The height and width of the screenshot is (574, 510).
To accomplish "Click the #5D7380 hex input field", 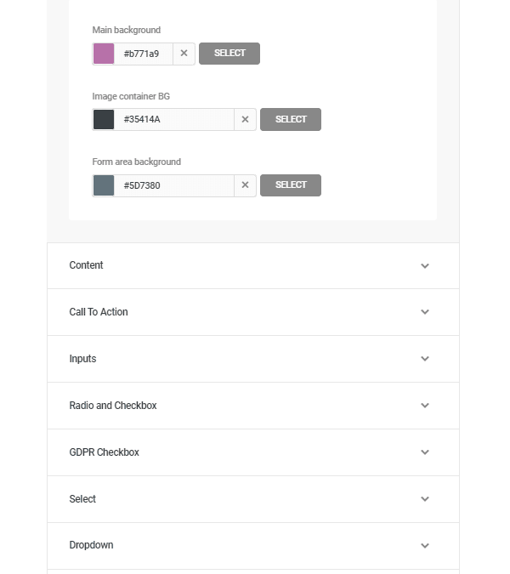I will coord(174,185).
